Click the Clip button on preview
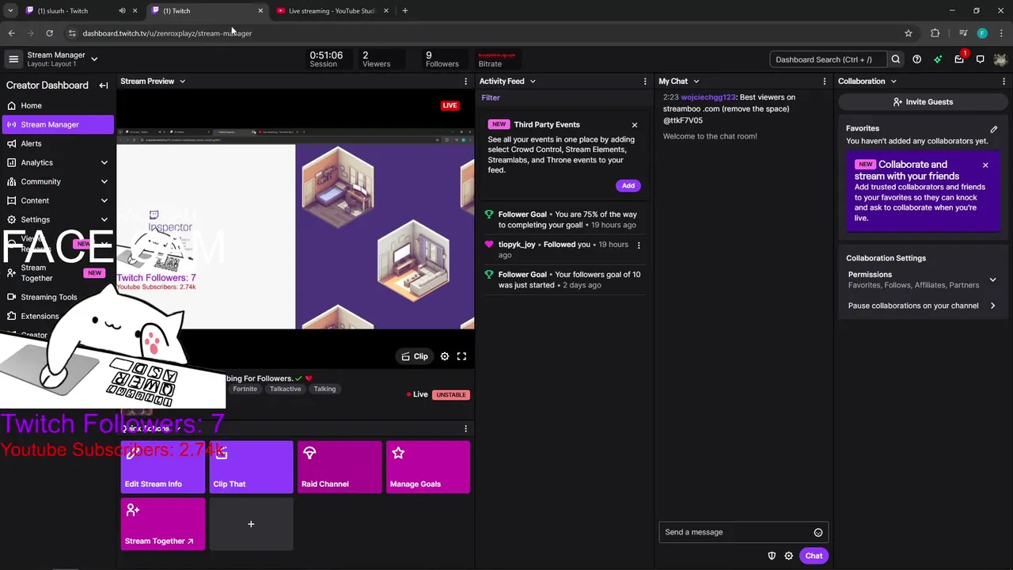 pos(415,356)
